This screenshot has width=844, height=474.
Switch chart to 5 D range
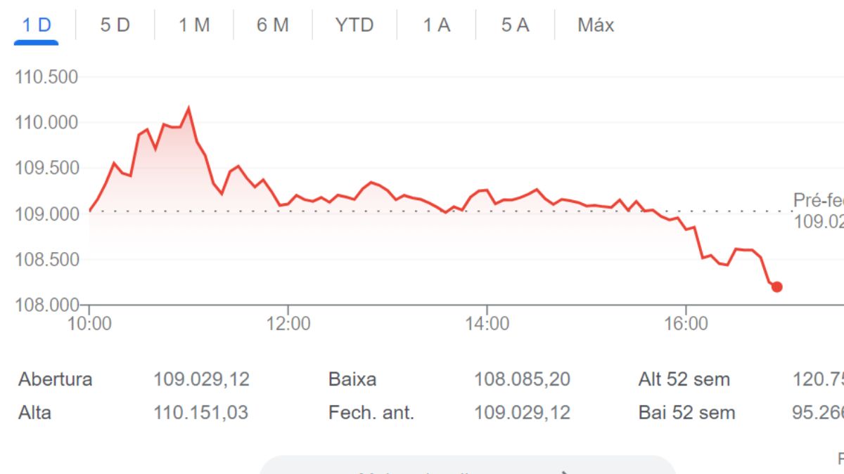click(x=115, y=25)
